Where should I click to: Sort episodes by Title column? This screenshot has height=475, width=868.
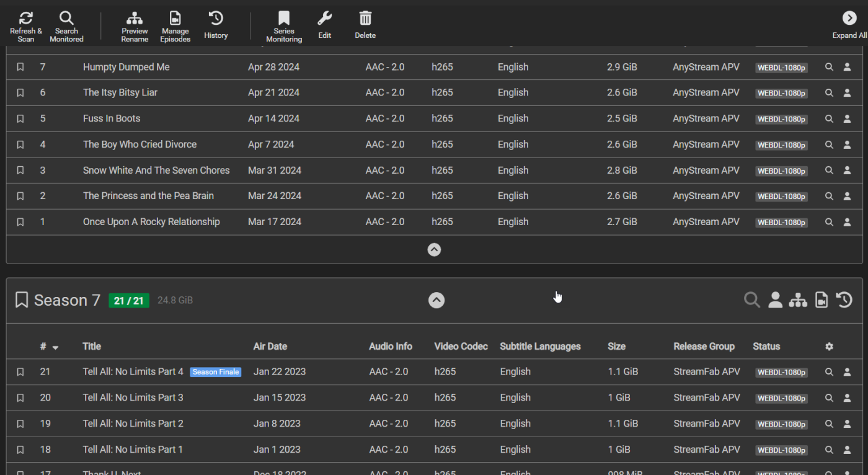[92, 347]
